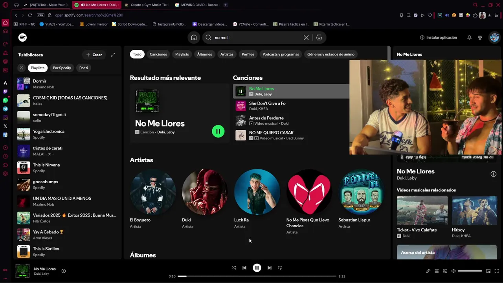Seek in the song progress bar
Screen dimensions: 503x283
pos(257,276)
